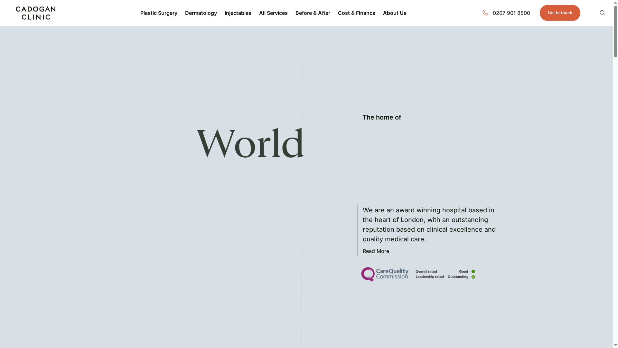
Task: Click the scrollbar down arrow
Action: click(x=615, y=345)
